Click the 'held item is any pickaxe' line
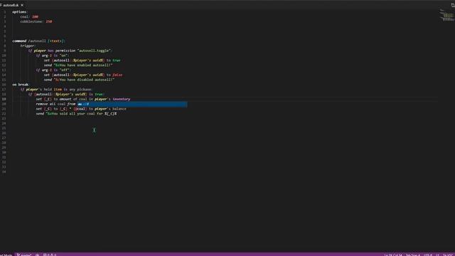This screenshot has height=256, width=455. pyautogui.click(x=57, y=90)
